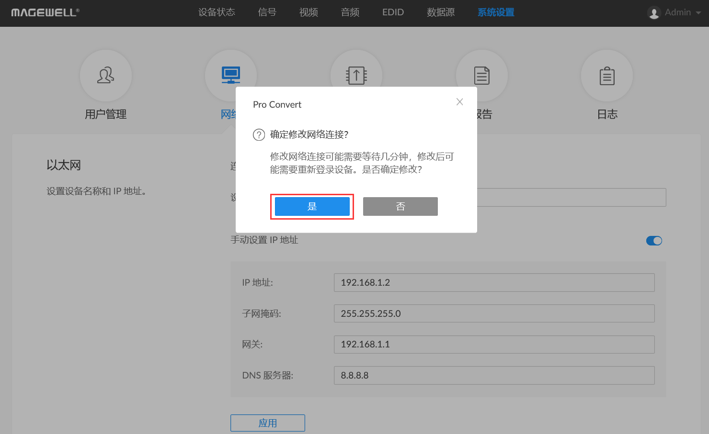The image size is (709, 434).
Task: Open the 数据源 tab
Action: point(440,12)
